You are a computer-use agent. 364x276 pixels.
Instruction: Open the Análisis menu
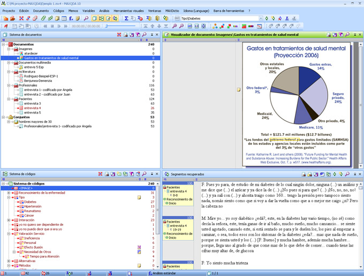coord(104,10)
